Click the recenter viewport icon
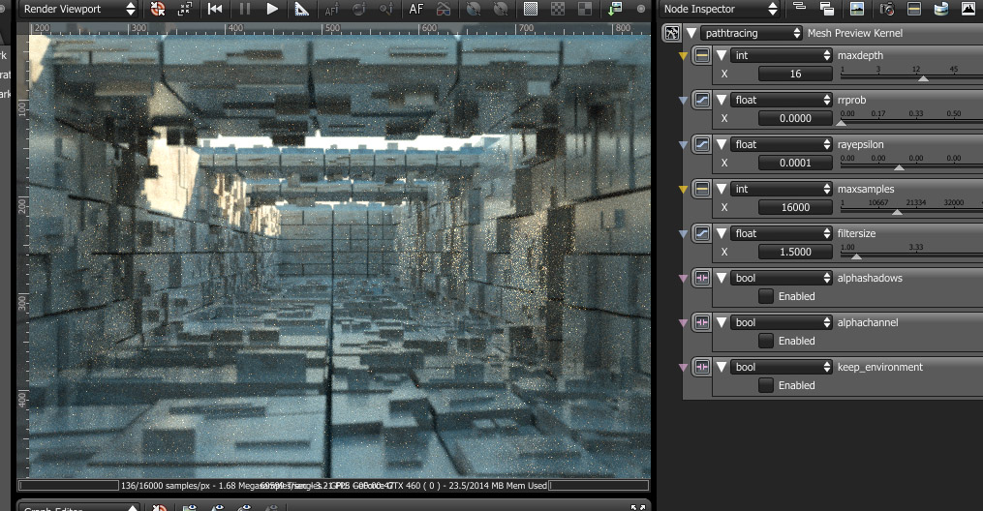983x511 pixels. click(x=159, y=9)
